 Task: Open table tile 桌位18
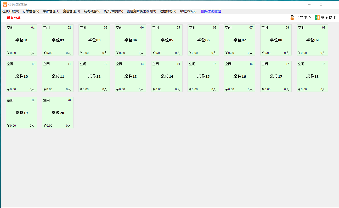[312, 76]
